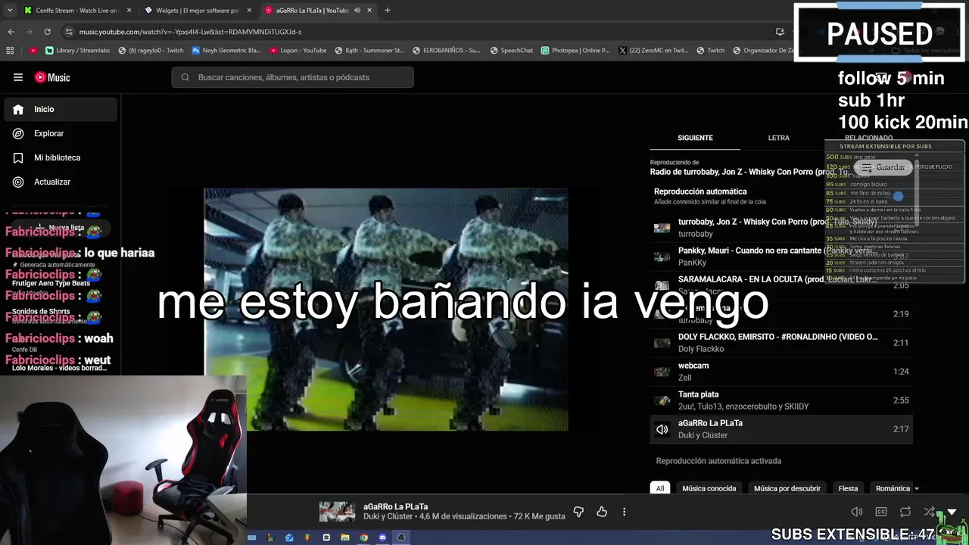The image size is (969, 545).
Task: Go back in the browser
Action: click(x=11, y=32)
